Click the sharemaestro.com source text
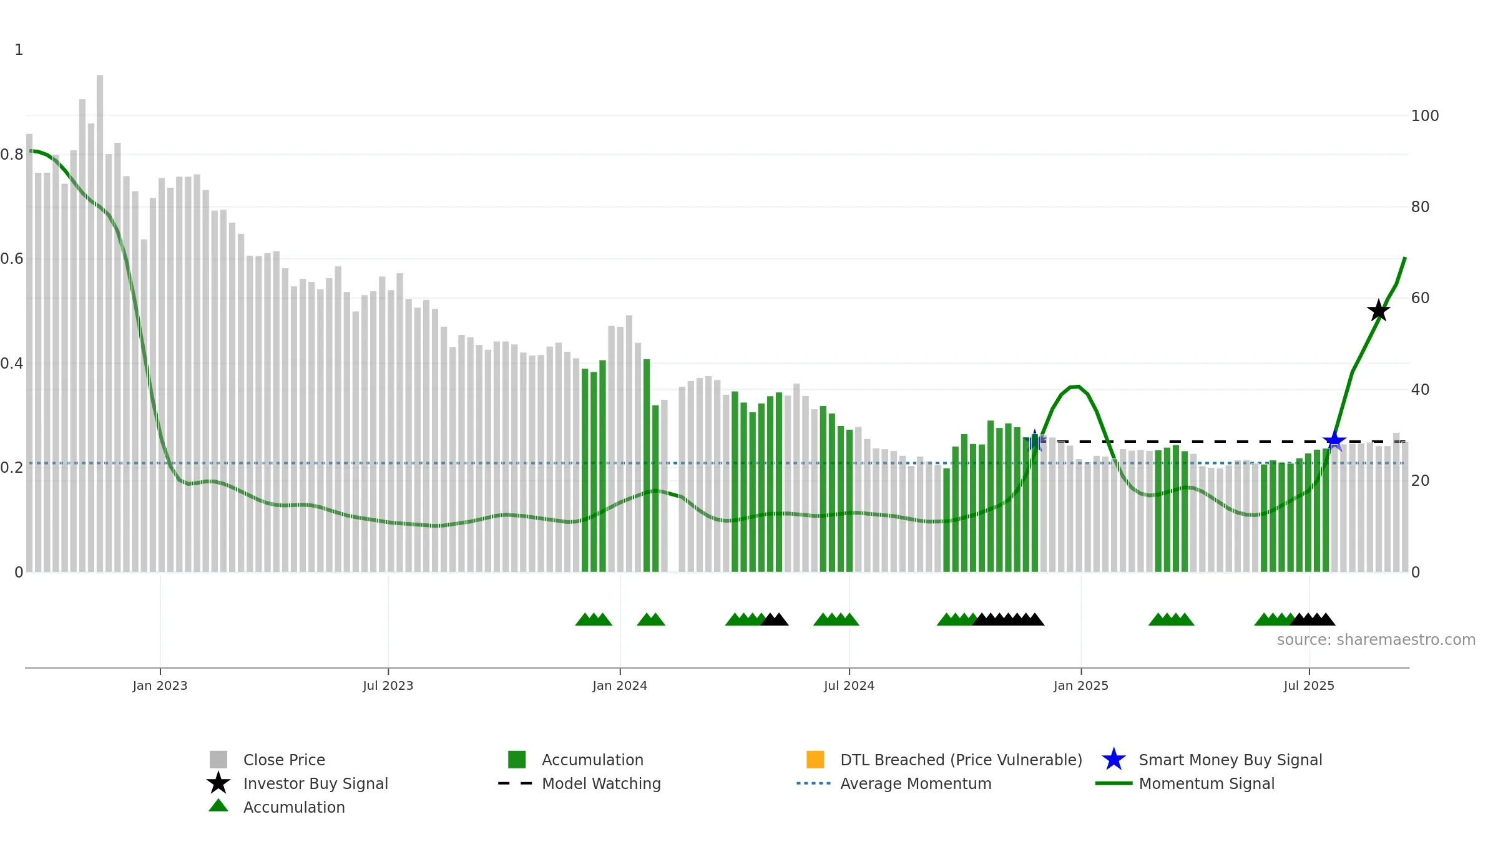Viewport: 1498px width, 842px height. coord(1376,640)
